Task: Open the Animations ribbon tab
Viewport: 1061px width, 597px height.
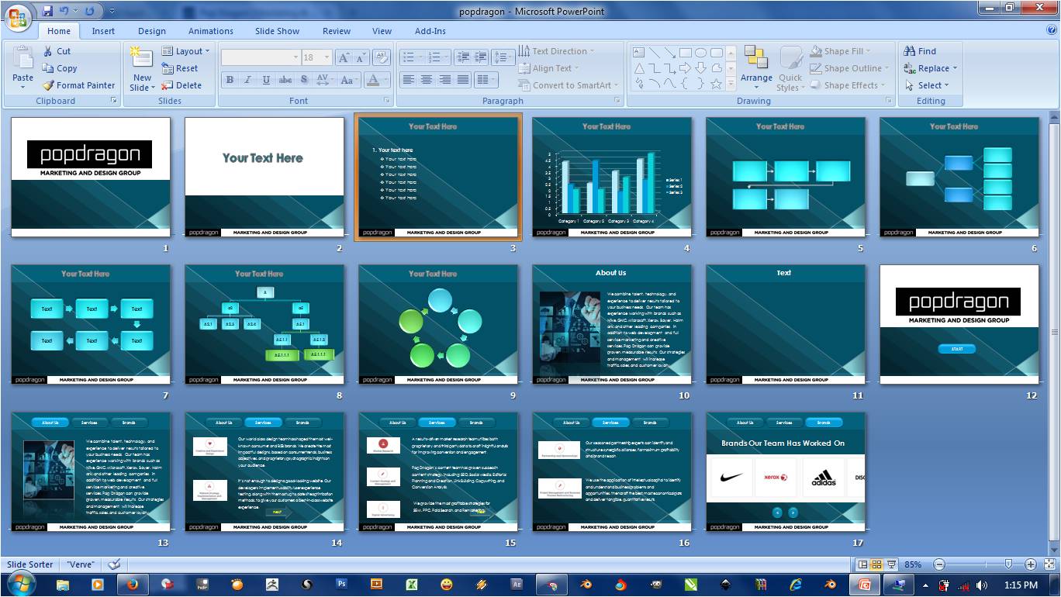Action: pos(210,31)
